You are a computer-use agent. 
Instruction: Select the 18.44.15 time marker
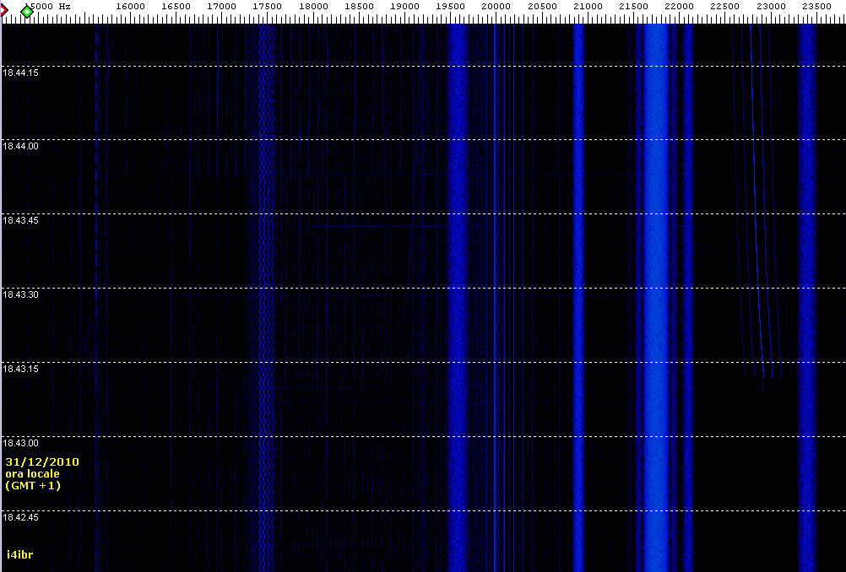click(x=20, y=73)
